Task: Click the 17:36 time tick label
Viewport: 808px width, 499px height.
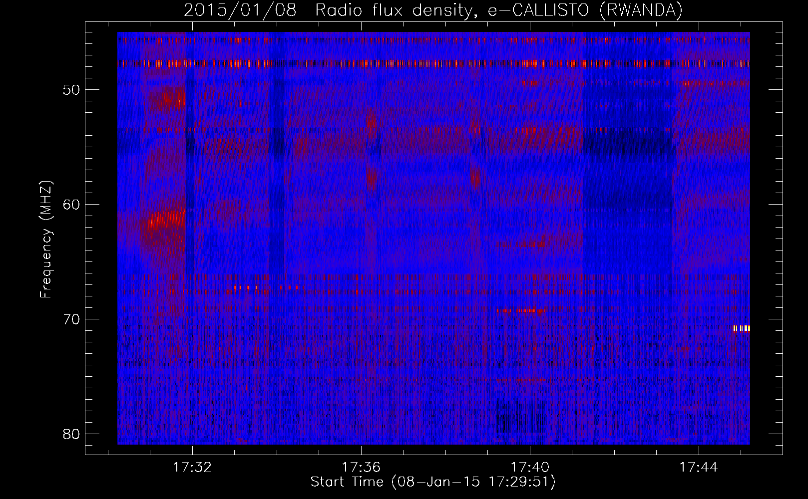Action: [361, 468]
